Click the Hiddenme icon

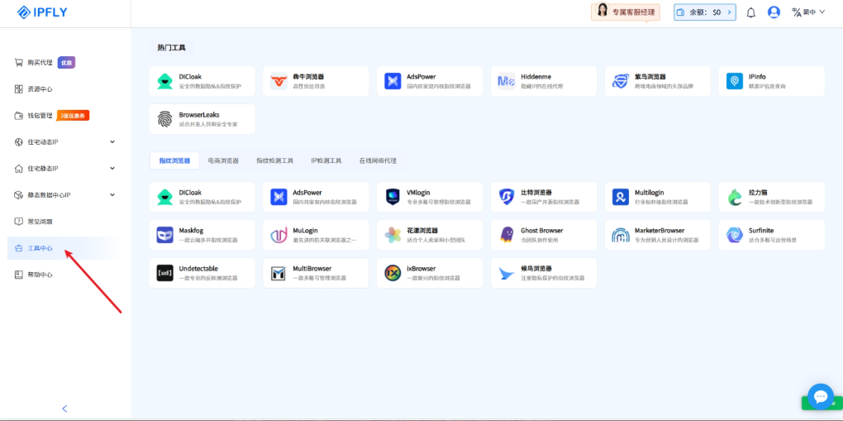pyautogui.click(x=507, y=81)
